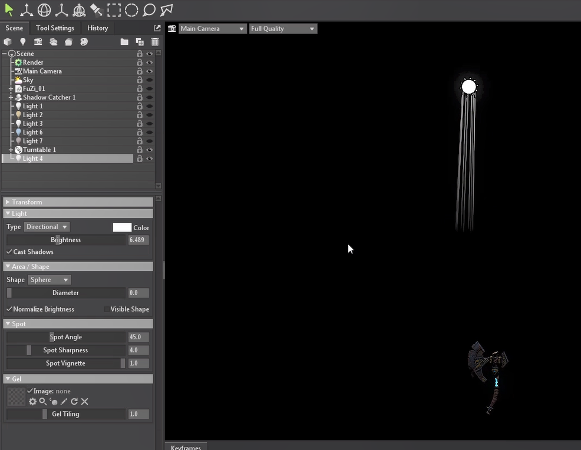Delete selected object with trash icon
The height and width of the screenshot is (450, 581).
coord(155,42)
